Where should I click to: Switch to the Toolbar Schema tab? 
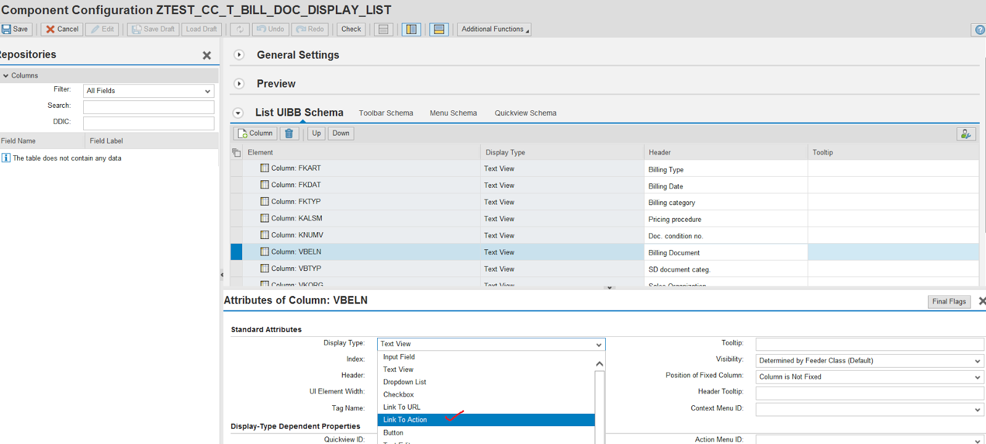point(386,113)
